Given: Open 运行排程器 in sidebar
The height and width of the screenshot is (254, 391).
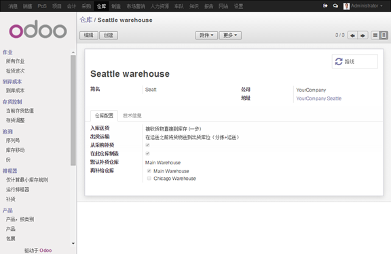Looking at the screenshot, I should tap(18, 189).
